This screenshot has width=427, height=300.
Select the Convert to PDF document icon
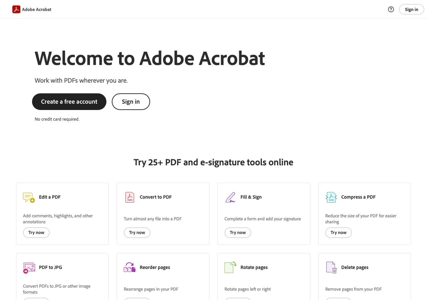click(x=129, y=197)
